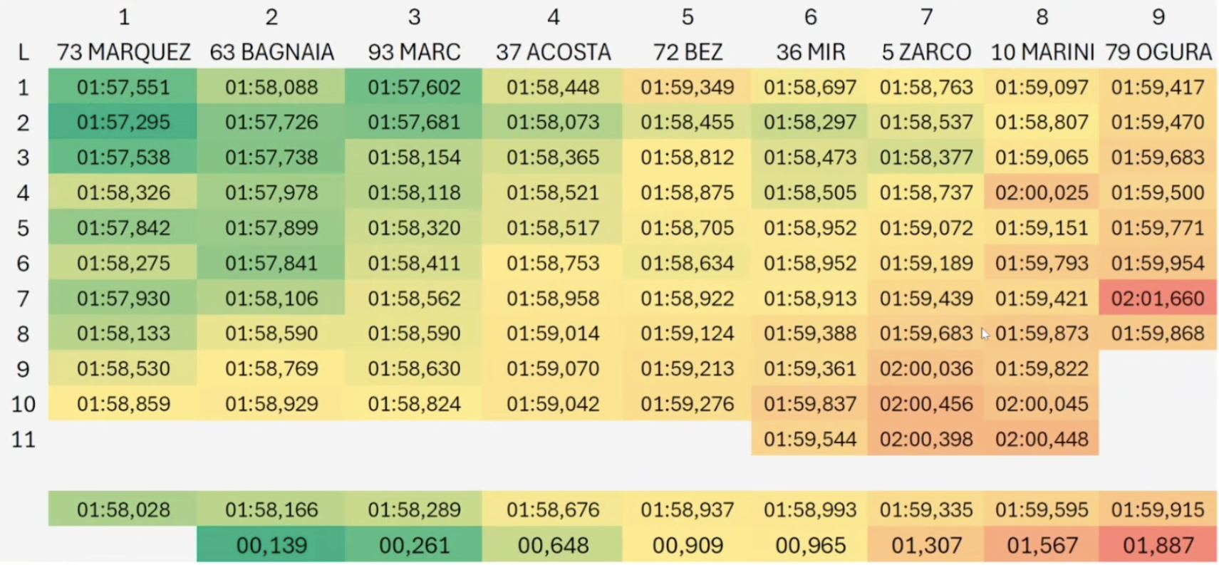Select position number 5 above "72 BEZ"
The image size is (1219, 565).
point(687,17)
